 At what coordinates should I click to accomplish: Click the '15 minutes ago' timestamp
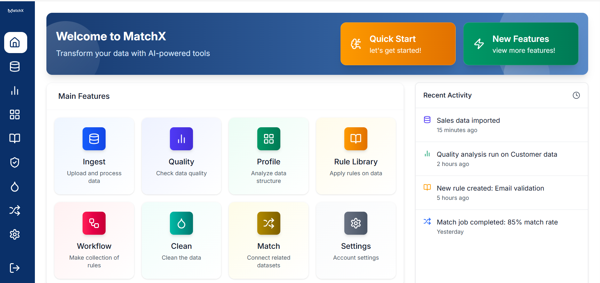457,130
